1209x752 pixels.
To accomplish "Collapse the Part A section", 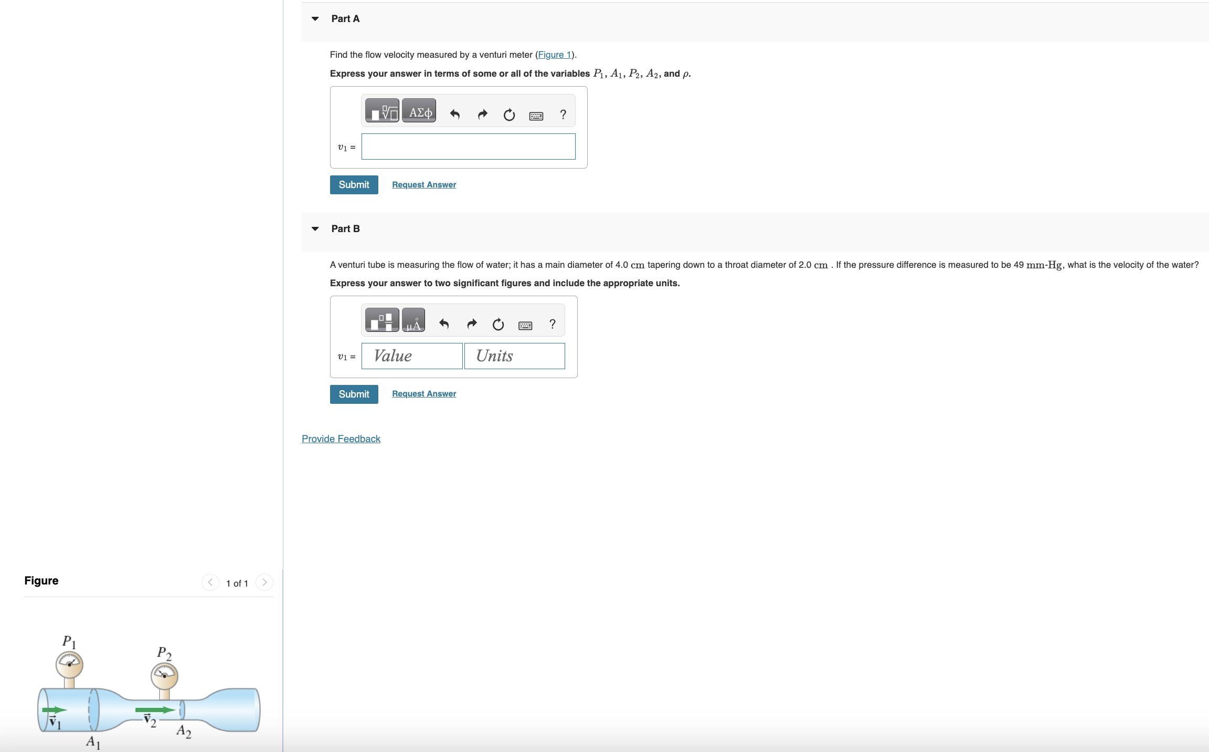I will [x=314, y=18].
